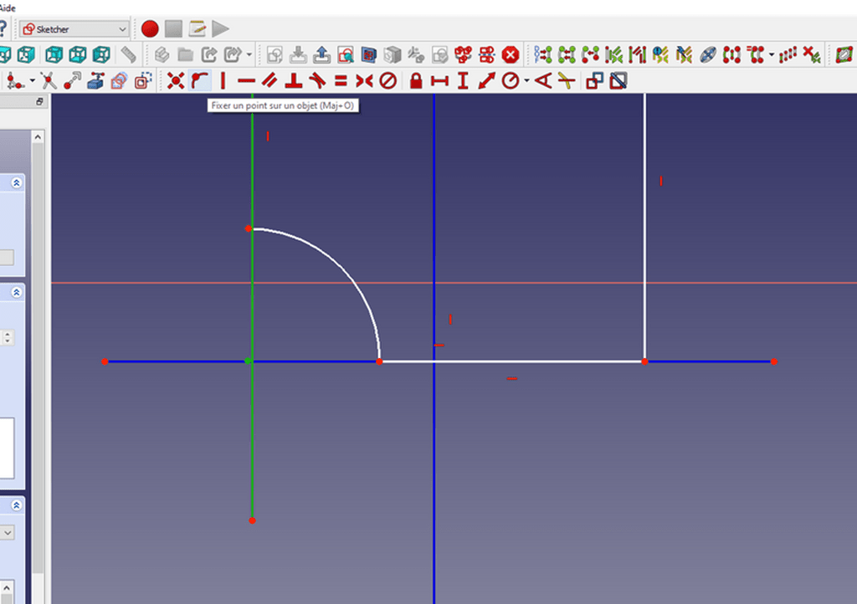
Task: Click the point on object constraint
Action: click(199, 80)
